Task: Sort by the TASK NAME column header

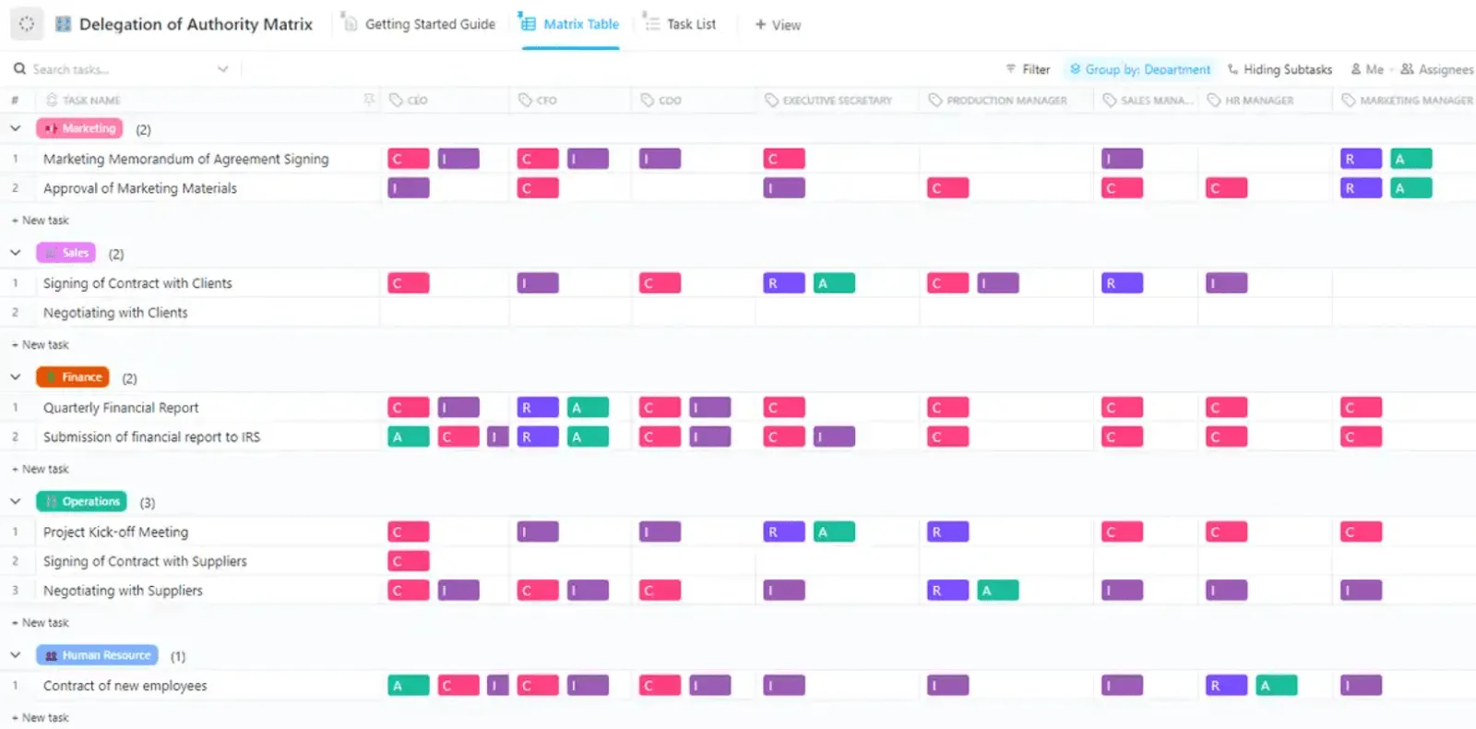Action: tap(91, 100)
